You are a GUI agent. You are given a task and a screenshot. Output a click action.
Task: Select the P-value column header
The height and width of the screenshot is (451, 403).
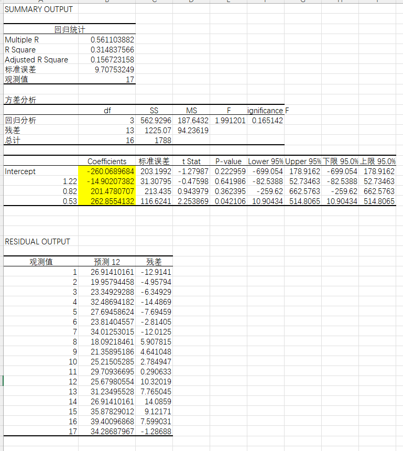click(228, 162)
